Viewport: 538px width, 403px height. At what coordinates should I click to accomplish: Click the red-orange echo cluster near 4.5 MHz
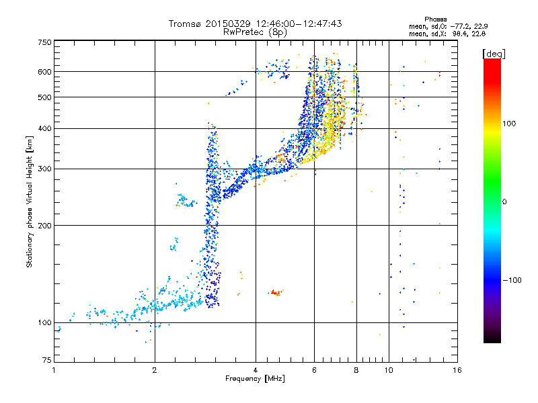tap(276, 293)
